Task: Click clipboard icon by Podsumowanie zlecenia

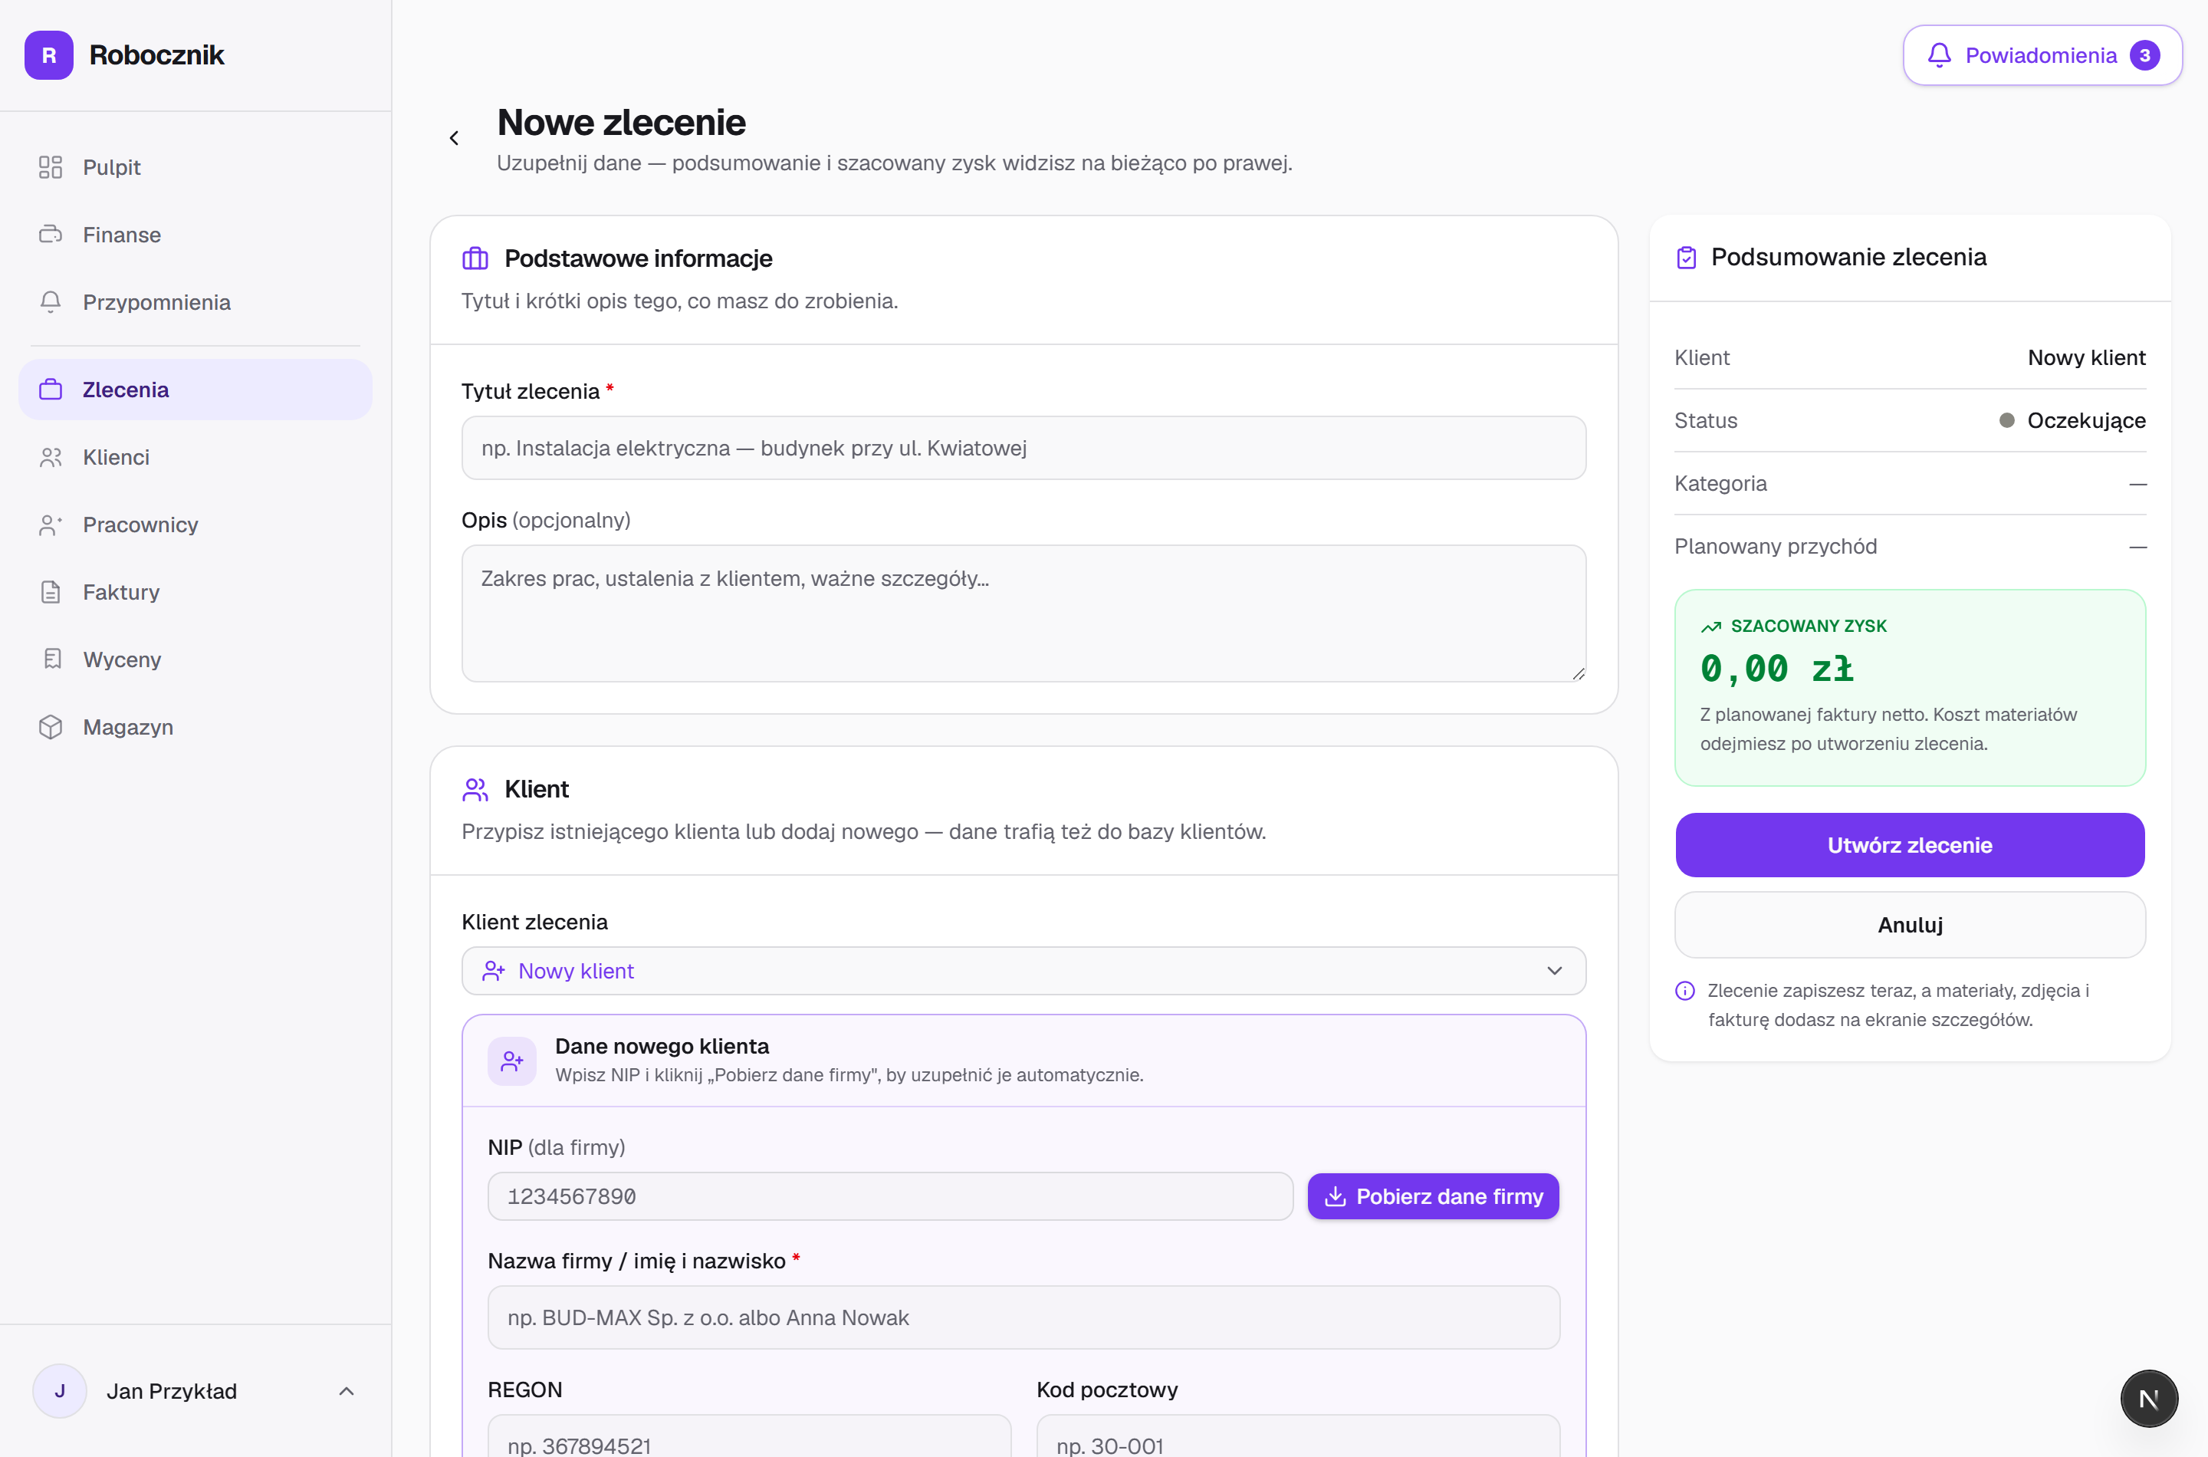Action: pos(1687,258)
